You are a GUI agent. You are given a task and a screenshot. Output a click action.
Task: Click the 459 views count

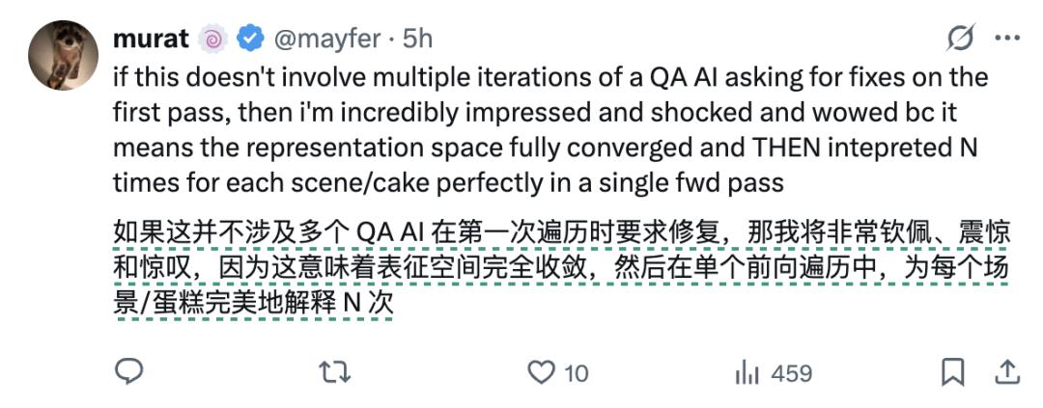792,372
